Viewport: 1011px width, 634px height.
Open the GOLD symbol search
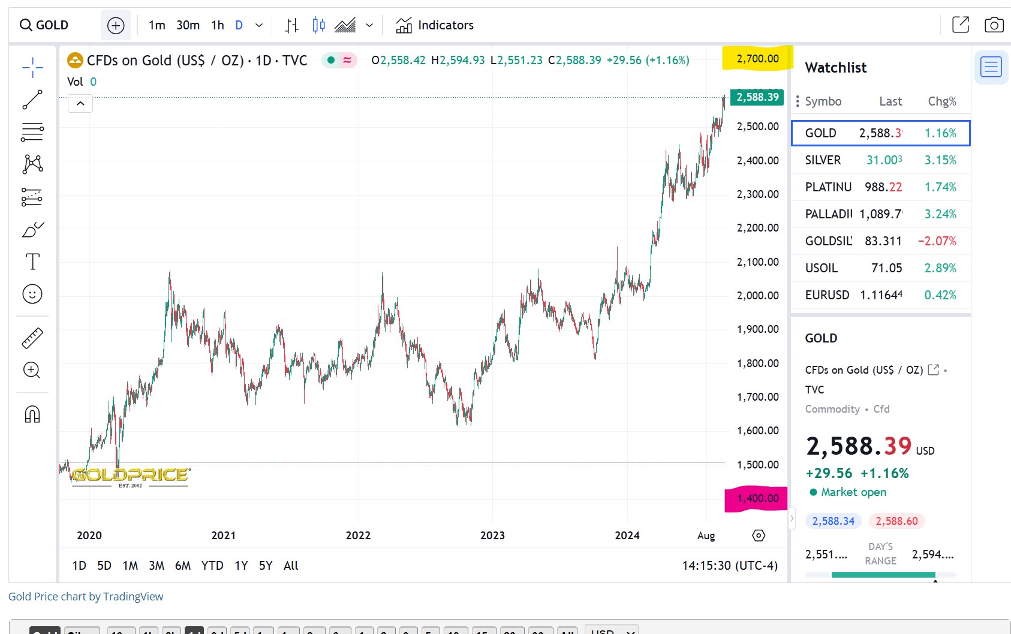pyautogui.click(x=45, y=25)
